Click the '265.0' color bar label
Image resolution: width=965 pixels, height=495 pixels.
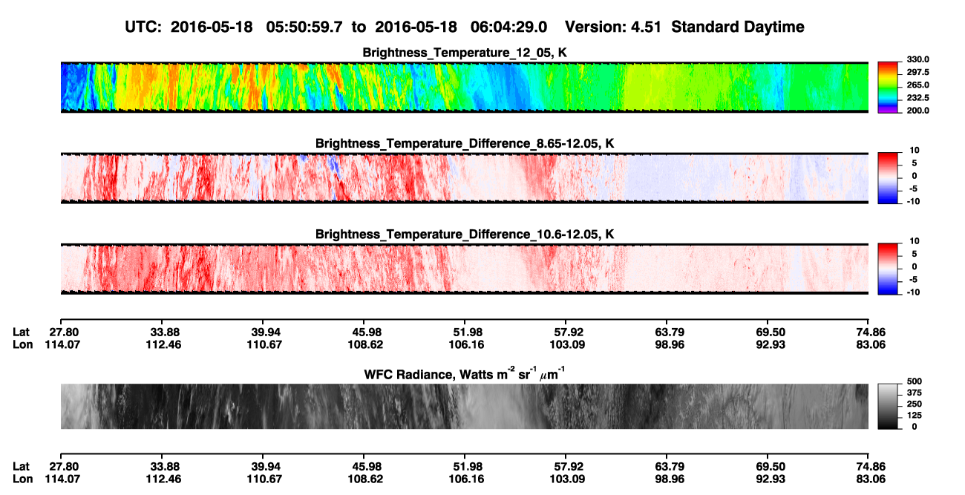pyautogui.click(x=917, y=85)
